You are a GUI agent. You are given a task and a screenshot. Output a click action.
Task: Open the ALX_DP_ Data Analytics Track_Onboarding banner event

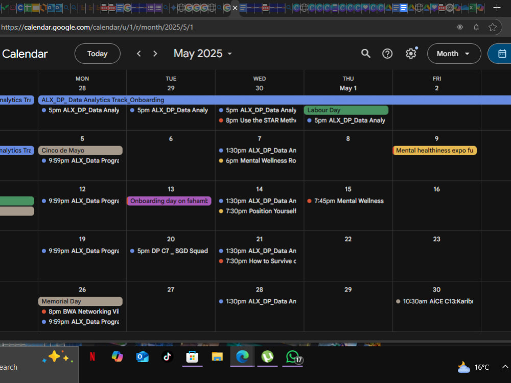[x=274, y=100]
